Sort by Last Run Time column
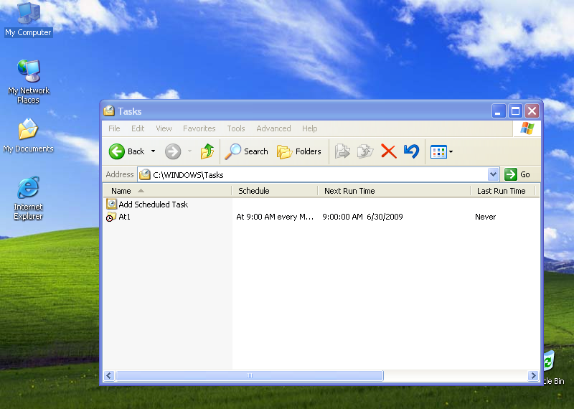Viewport: 574px width, 409px height. pos(503,191)
